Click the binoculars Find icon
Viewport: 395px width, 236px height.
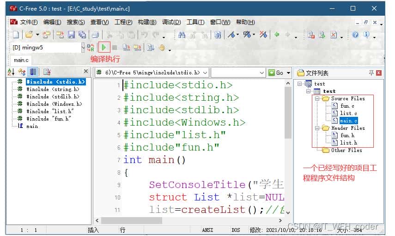pyautogui.click(x=182, y=35)
